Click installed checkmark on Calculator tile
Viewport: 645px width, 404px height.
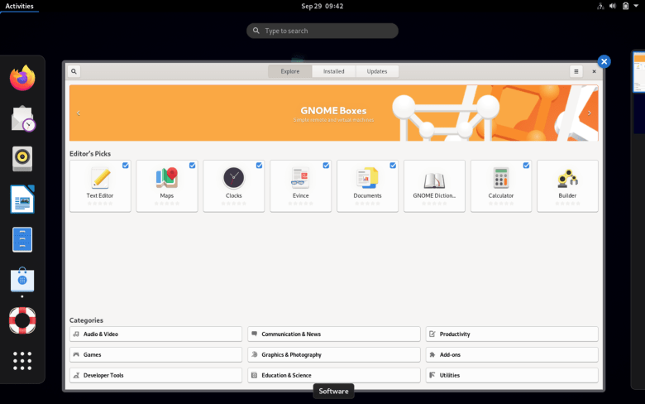tap(526, 165)
